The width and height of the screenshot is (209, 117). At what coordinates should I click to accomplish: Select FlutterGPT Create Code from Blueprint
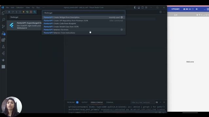tap(84, 23)
